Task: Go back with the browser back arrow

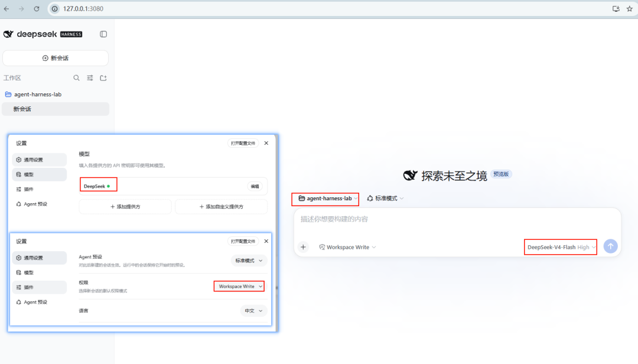Action: point(6,8)
